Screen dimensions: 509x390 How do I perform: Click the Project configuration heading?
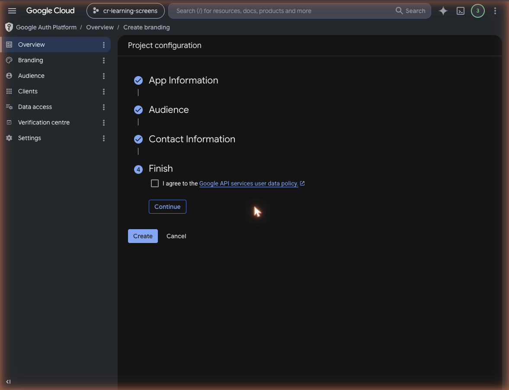(165, 45)
